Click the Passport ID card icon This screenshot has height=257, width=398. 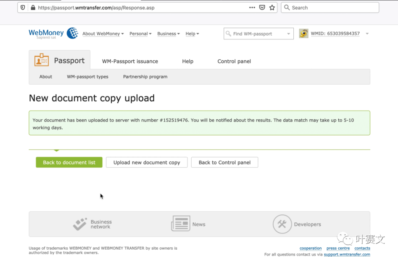click(x=42, y=60)
